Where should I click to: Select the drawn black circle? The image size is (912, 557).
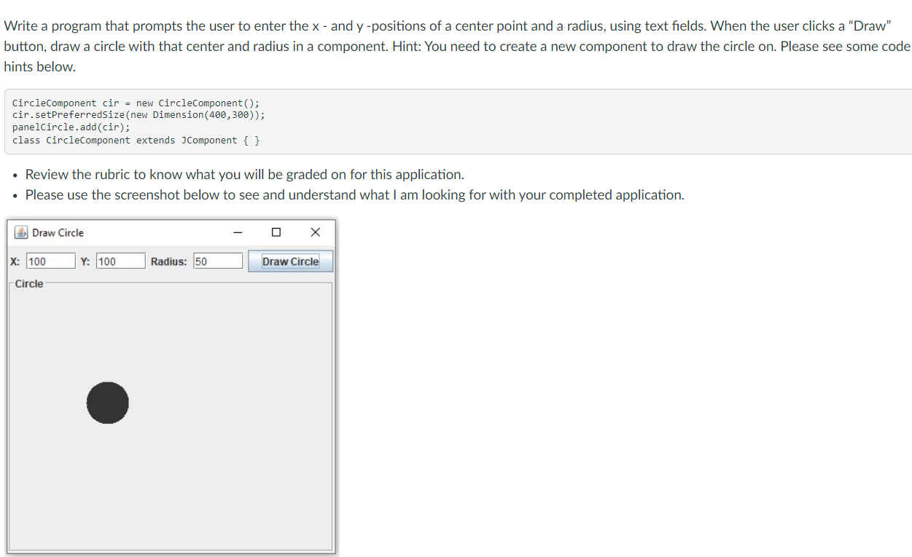tap(107, 403)
